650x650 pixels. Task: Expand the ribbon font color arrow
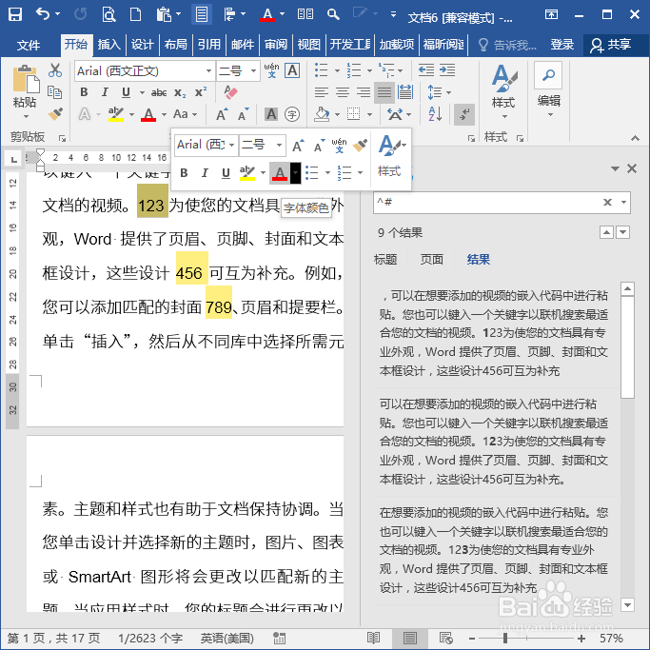[164, 114]
